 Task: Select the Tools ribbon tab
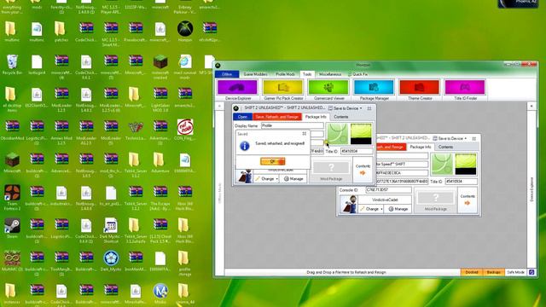[x=307, y=74]
